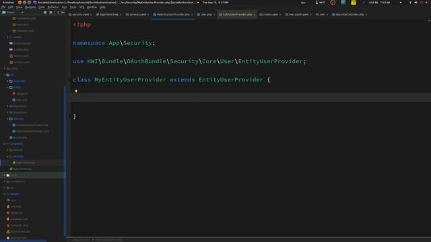Close the EntityUserProvider.php tab
This screenshot has height=242, width=431.
[255, 15]
